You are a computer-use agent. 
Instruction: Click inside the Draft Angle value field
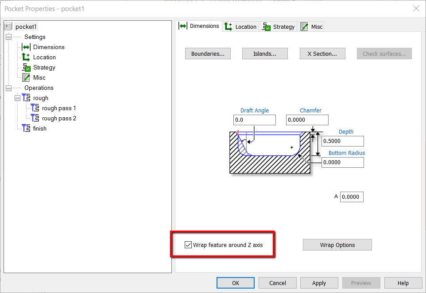click(x=254, y=120)
